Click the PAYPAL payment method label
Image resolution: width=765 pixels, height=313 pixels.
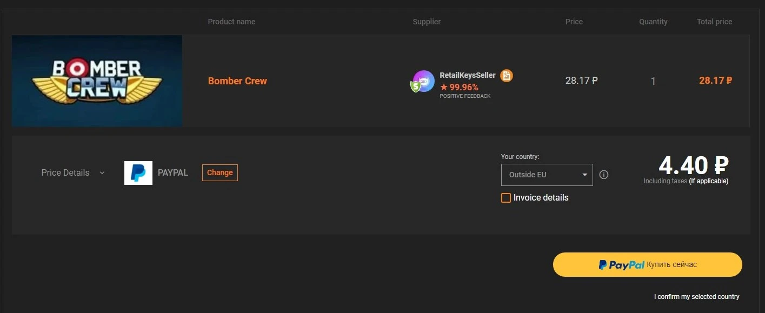click(173, 173)
